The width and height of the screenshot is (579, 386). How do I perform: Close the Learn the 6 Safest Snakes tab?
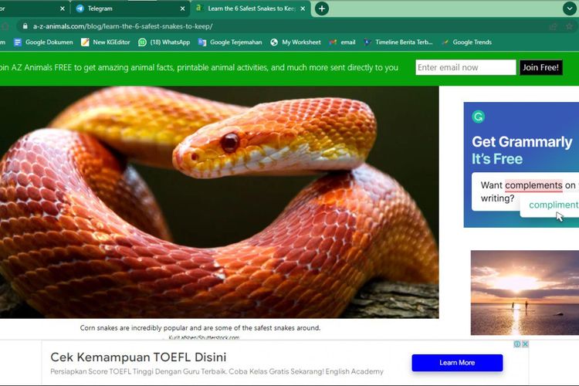coord(303,8)
